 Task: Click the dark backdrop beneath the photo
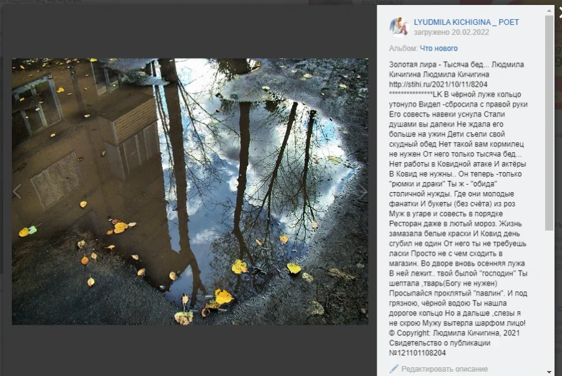pos(190,350)
